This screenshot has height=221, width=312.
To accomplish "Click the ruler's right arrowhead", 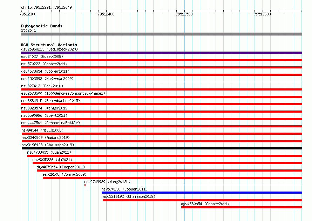I will [301, 11].
